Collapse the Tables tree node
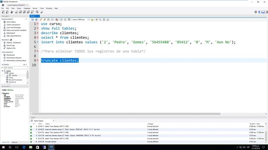 [x=5, y=73]
